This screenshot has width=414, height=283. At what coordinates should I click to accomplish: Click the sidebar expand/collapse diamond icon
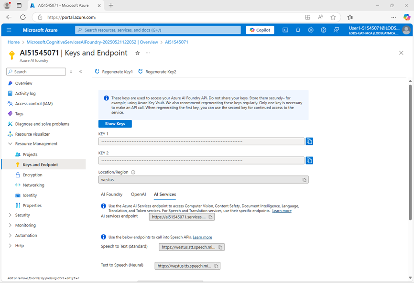(71, 72)
